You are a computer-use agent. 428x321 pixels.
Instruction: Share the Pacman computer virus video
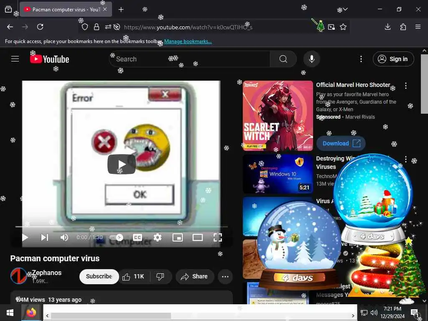pos(195,277)
